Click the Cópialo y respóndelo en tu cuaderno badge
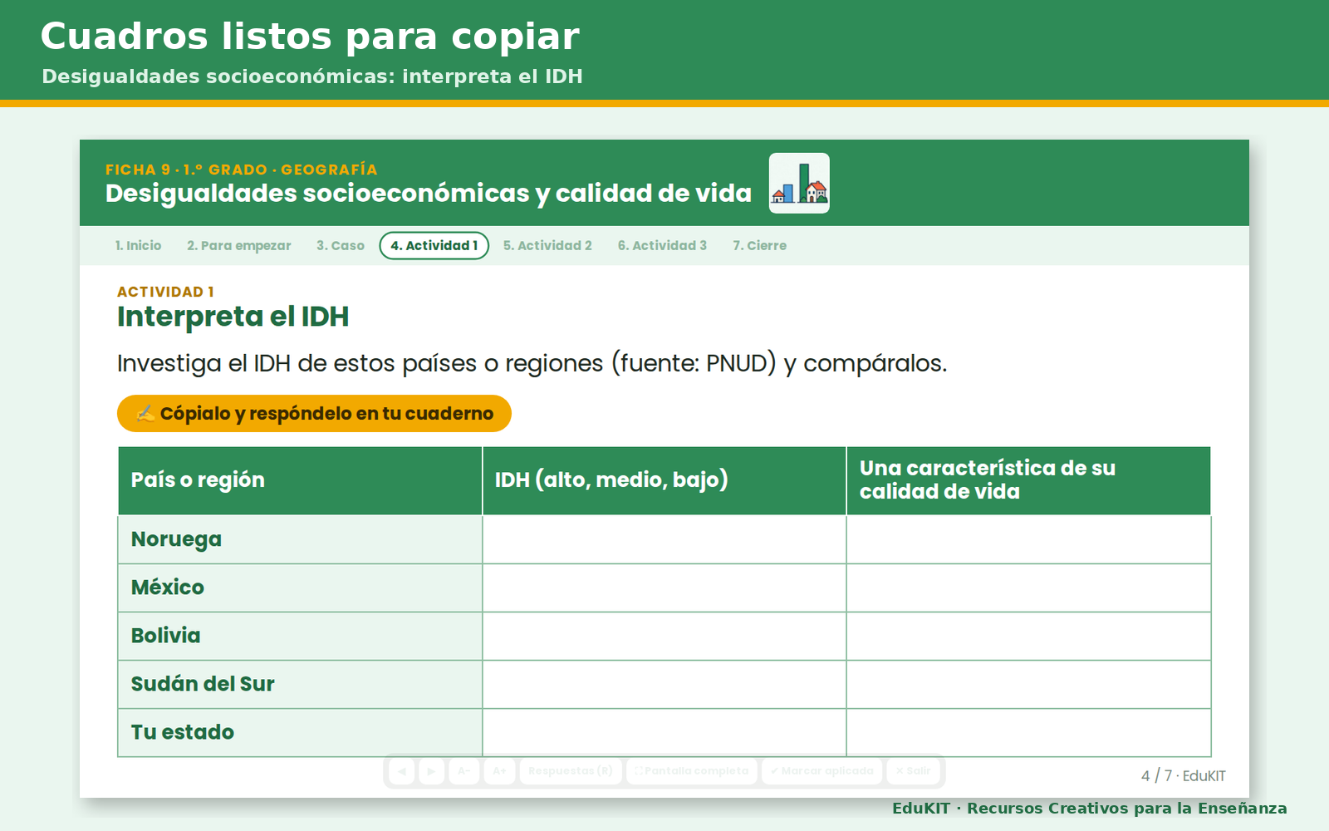The height and width of the screenshot is (831, 1329). point(314,413)
